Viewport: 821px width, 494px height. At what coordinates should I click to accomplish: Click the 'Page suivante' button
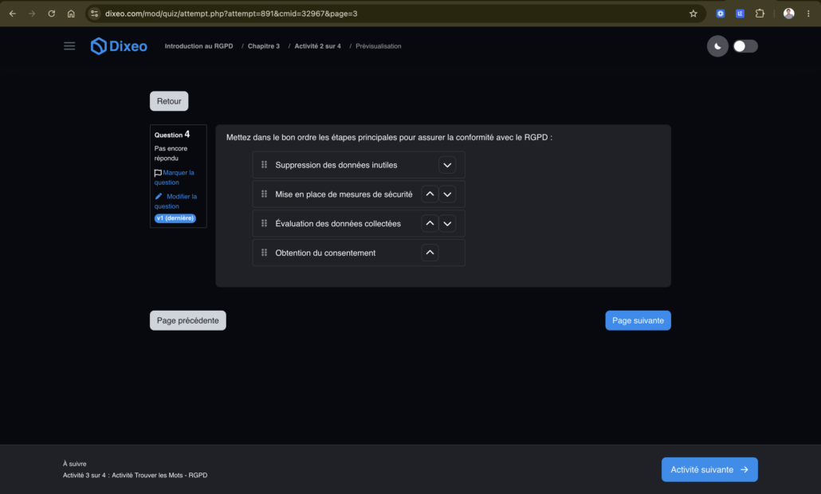point(638,320)
